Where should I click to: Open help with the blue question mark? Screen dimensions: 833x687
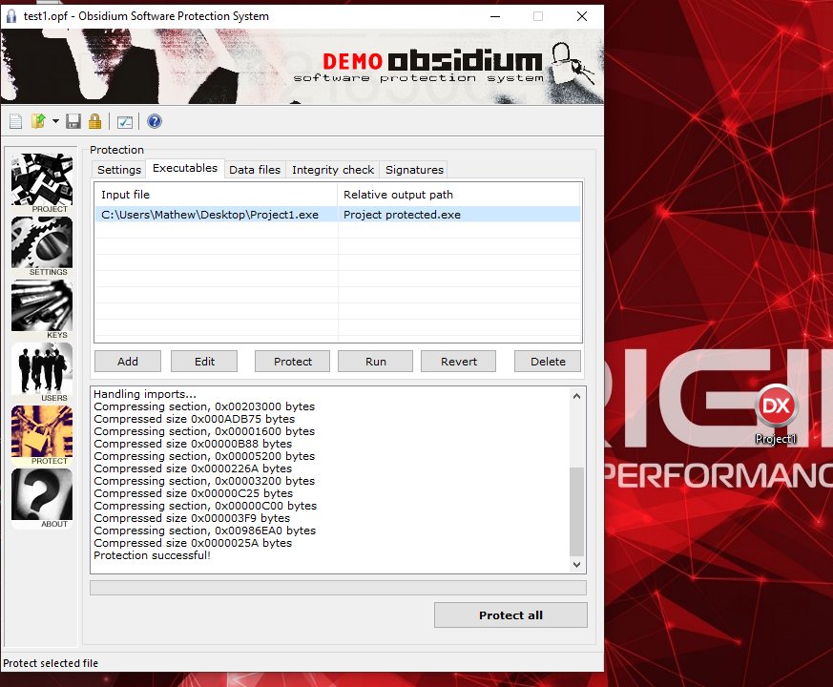[x=155, y=122]
